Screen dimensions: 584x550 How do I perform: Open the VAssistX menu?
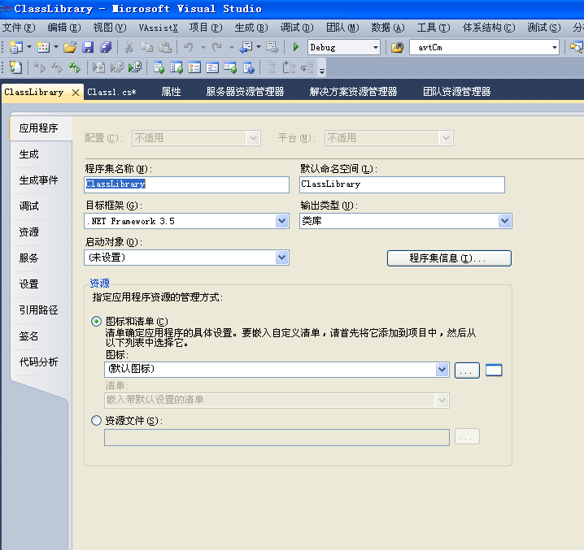point(159,28)
